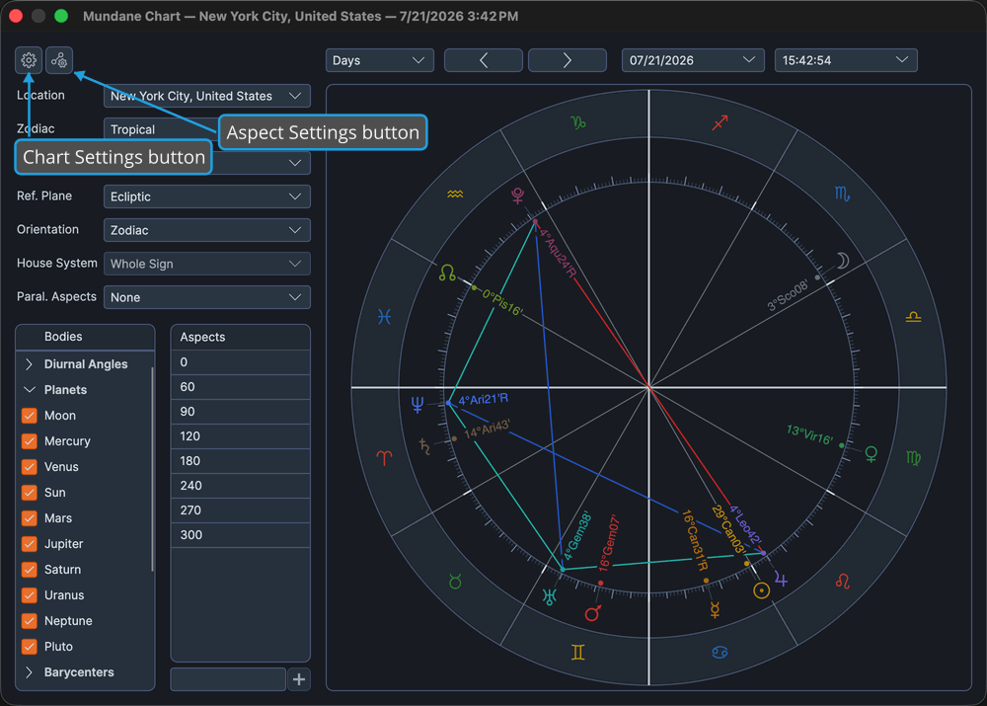Click the new aspect input field
Screen dimensions: 987x706
(228, 679)
